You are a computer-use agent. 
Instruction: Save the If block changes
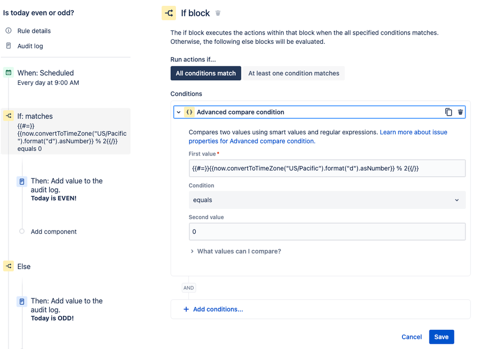tap(441, 337)
